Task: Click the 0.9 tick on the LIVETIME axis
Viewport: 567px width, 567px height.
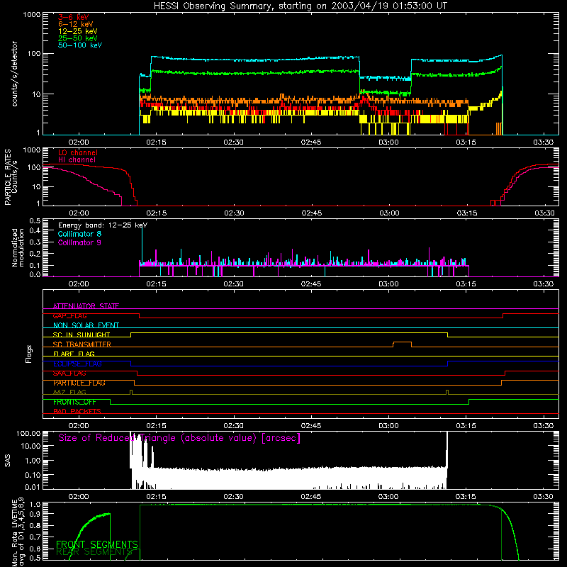Action: point(35,513)
